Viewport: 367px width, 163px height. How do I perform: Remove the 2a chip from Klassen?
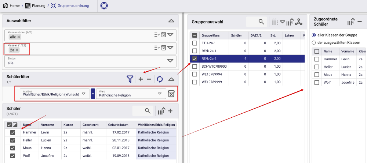point(17,50)
